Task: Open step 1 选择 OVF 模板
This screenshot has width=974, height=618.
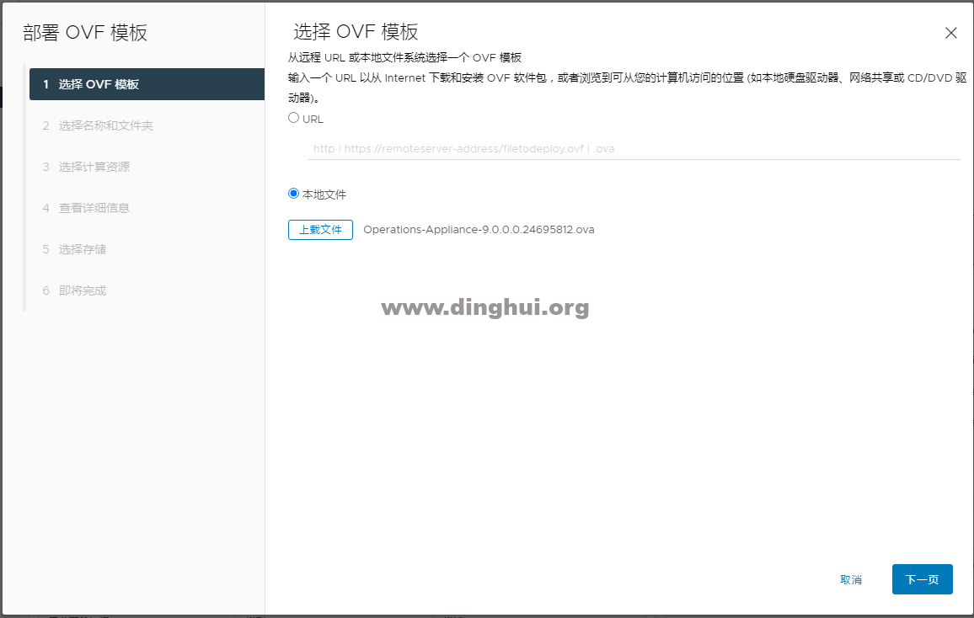Action: [x=147, y=84]
